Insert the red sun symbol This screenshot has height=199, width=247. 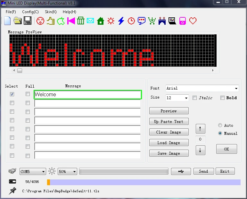coord(111,21)
